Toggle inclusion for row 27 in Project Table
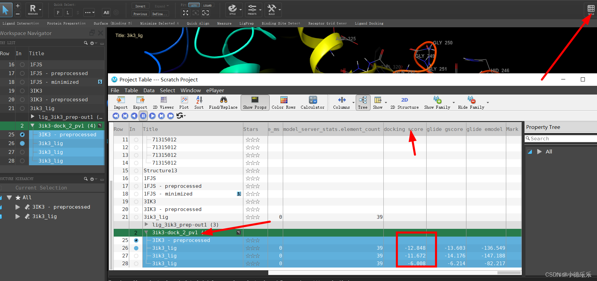Image resolution: width=597 pixels, height=281 pixels. click(x=136, y=256)
